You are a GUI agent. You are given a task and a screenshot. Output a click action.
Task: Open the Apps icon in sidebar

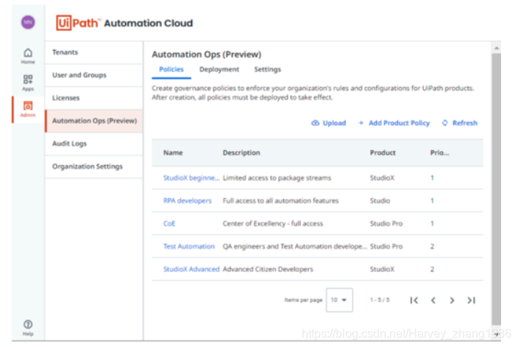click(28, 82)
